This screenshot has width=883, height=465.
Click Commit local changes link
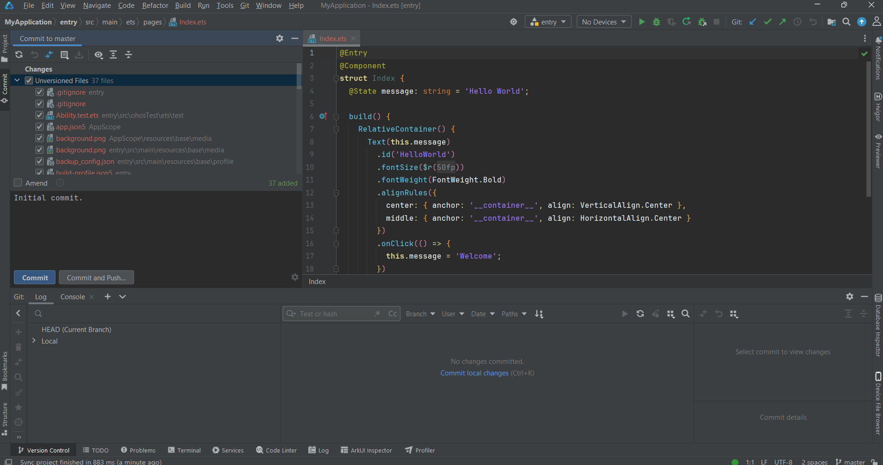[474, 373]
